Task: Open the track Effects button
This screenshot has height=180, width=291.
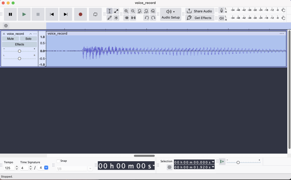Action: [20, 44]
